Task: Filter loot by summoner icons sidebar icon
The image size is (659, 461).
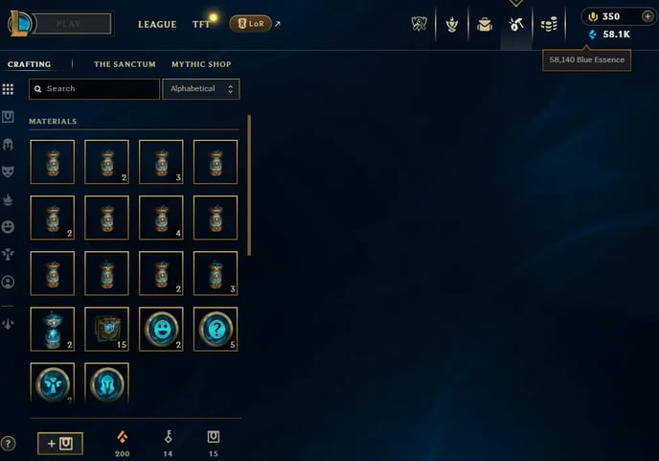Action: tap(8, 282)
